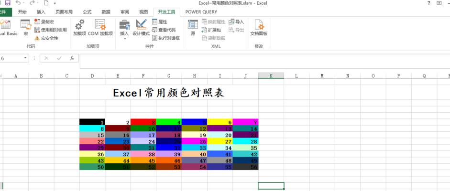Select the 开发工具 tab
The image size is (450, 191).
click(166, 12)
